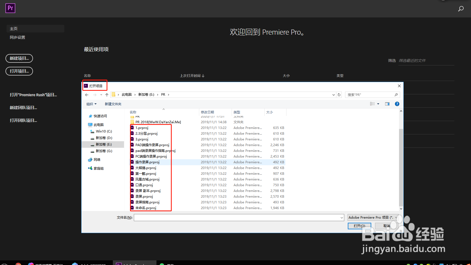Select PC端操作录屏.prproj file
This screenshot has height=265, width=471.
tap(151, 156)
